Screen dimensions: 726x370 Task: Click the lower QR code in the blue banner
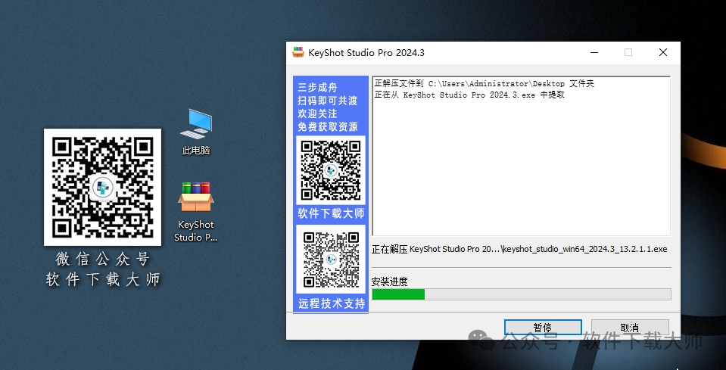point(330,258)
